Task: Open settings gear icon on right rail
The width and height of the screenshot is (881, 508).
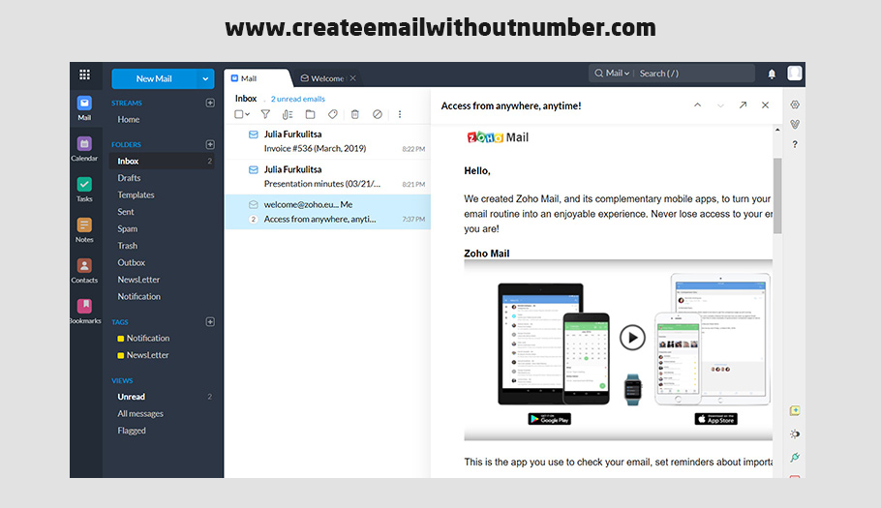Action: pos(795,105)
